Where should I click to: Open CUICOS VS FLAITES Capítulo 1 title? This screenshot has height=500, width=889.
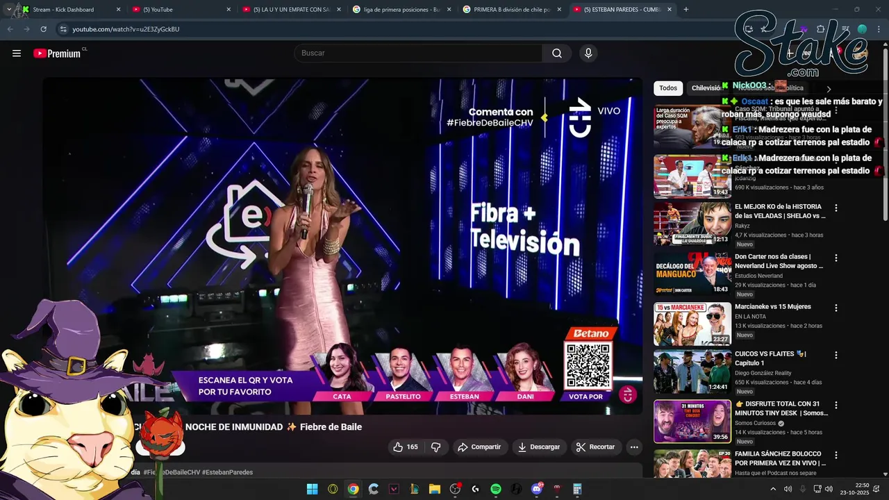(x=770, y=358)
